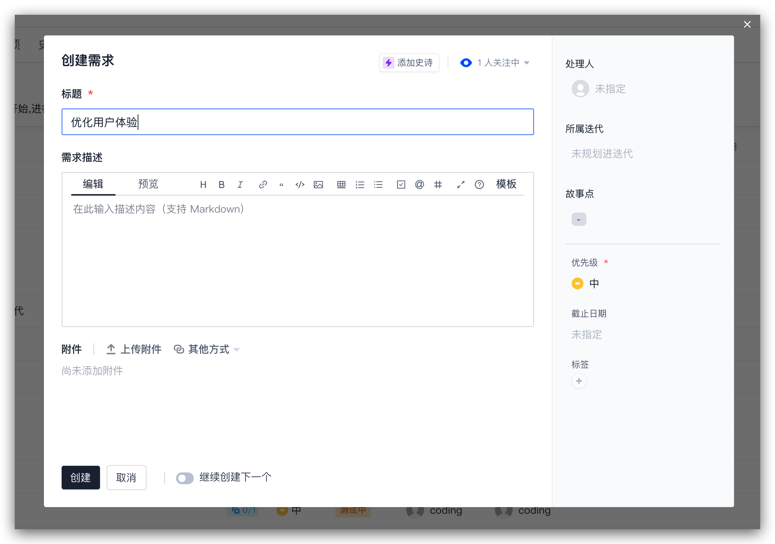Open the 模板 template menu
Viewport: 775px width, 544px height.
[506, 184]
